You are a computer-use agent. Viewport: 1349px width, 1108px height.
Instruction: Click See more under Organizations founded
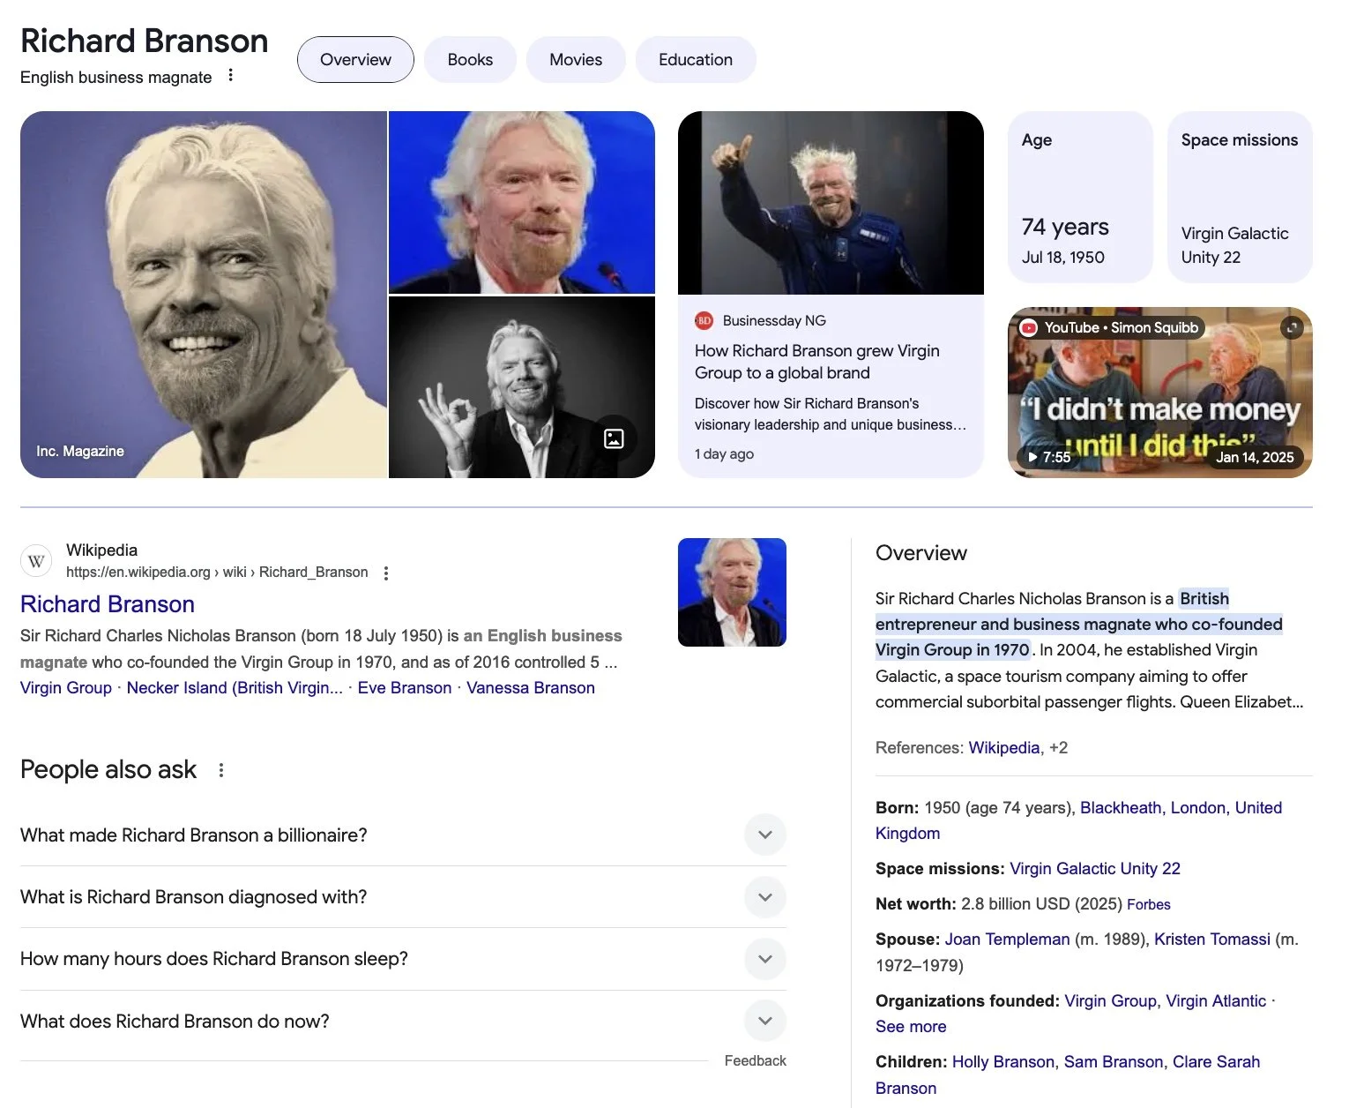pyautogui.click(x=911, y=1027)
